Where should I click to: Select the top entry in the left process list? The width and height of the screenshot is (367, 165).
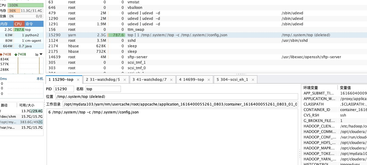pos(22,30)
